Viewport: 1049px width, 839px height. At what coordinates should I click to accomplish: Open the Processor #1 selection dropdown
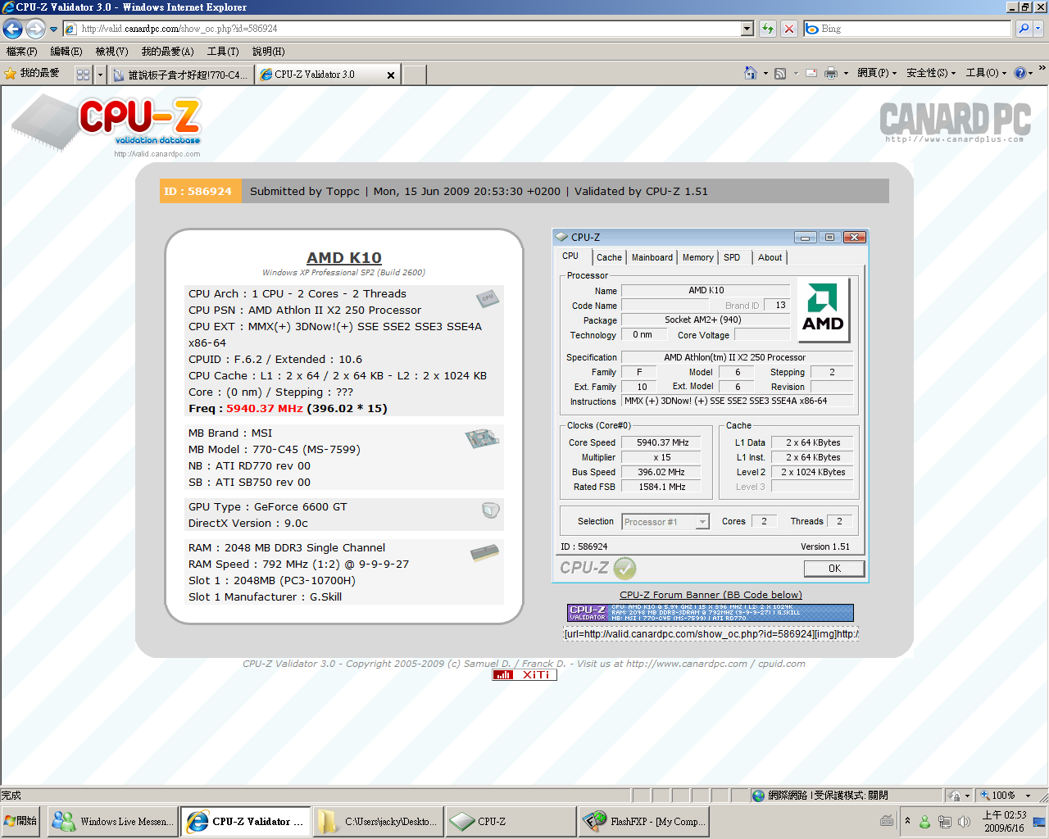702,522
